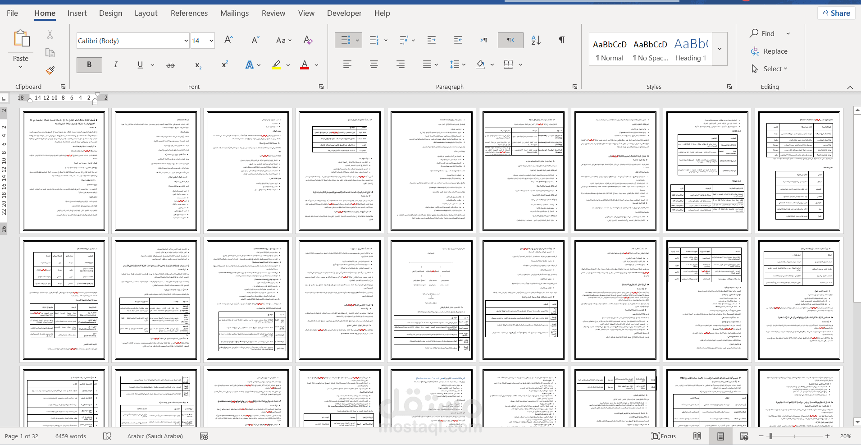Screen dimensions: 861x445
Task: Click the Share button
Action: coord(836,13)
